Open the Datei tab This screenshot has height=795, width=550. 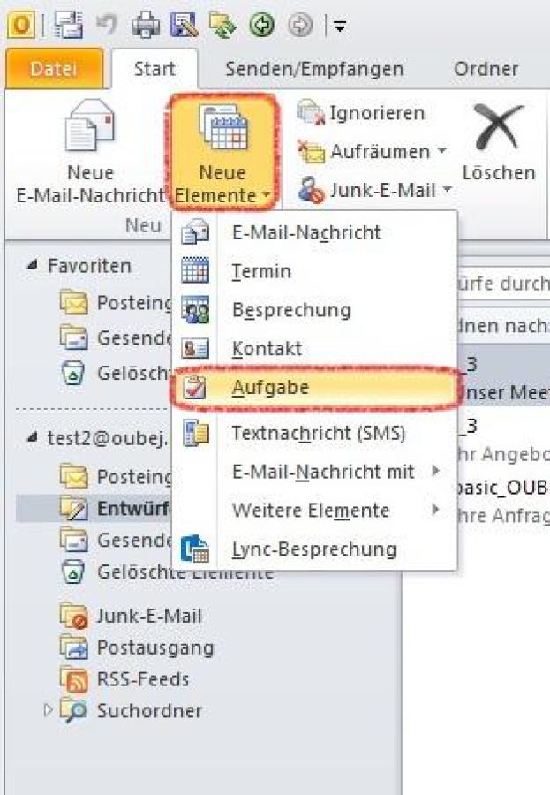click(x=54, y=69)
